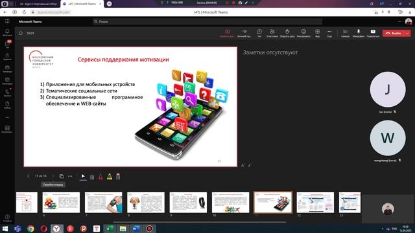This screenshot has width=415, height=233.
Task: Open a new browser tab
Action: (x=109, y=4)
